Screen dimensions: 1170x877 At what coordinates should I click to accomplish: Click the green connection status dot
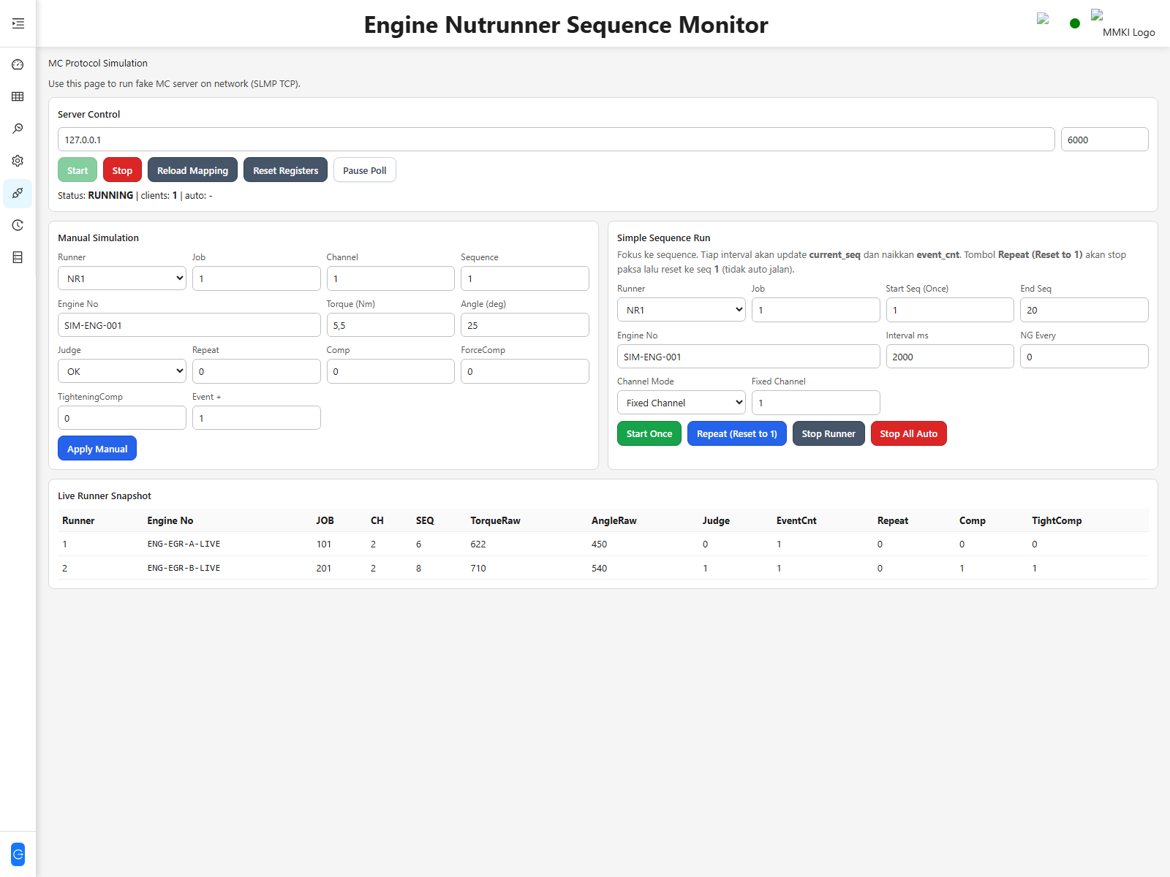point(1074,23)
